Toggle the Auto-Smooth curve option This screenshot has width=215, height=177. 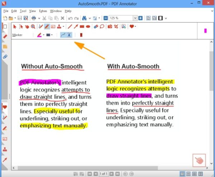coord(63,35)
